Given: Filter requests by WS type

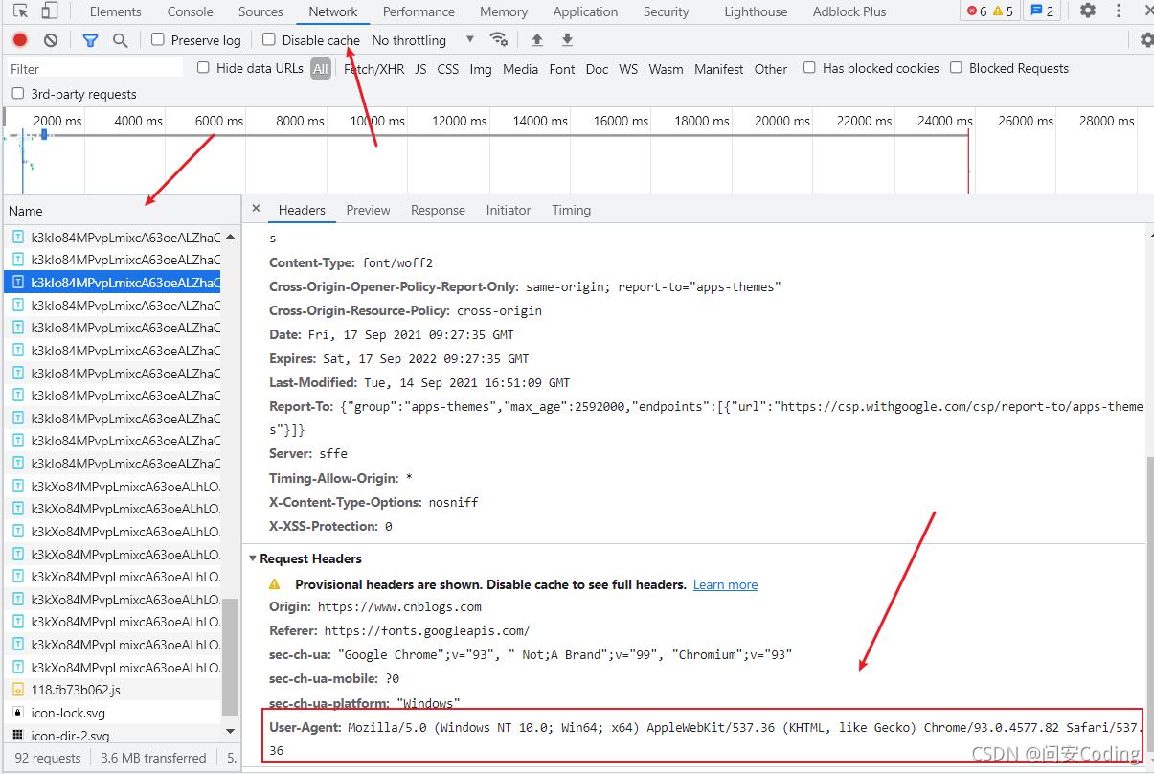Looking at the screenshot, I should [x=628, y=68].
